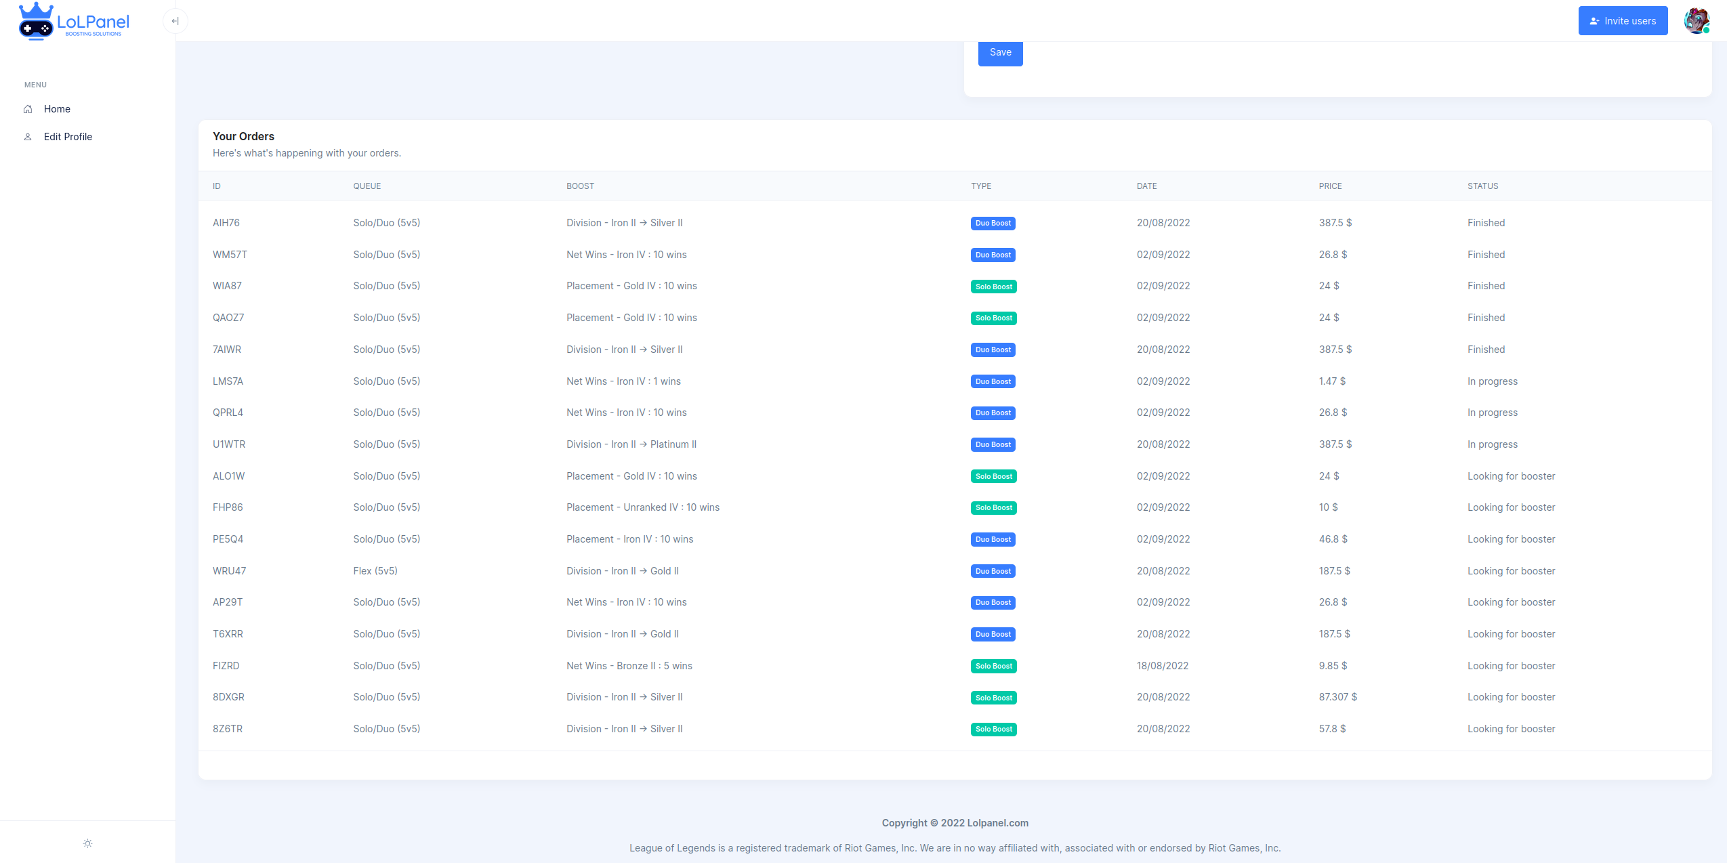
Task: Click Solo Boost badge for order WIA87
Action: (x=993, y=287)
